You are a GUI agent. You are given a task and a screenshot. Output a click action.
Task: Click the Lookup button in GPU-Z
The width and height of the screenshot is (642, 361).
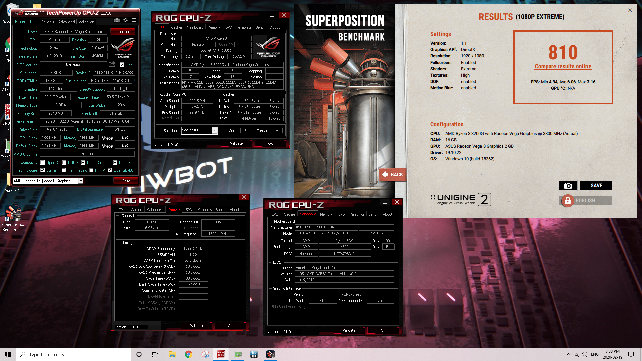(x=123, y=32)
